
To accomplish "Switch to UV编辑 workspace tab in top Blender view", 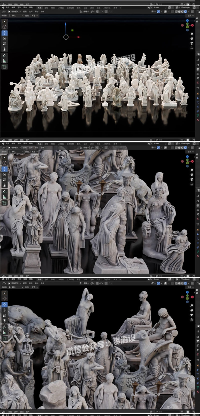I will pyautogui.click(x=61, y=8).
